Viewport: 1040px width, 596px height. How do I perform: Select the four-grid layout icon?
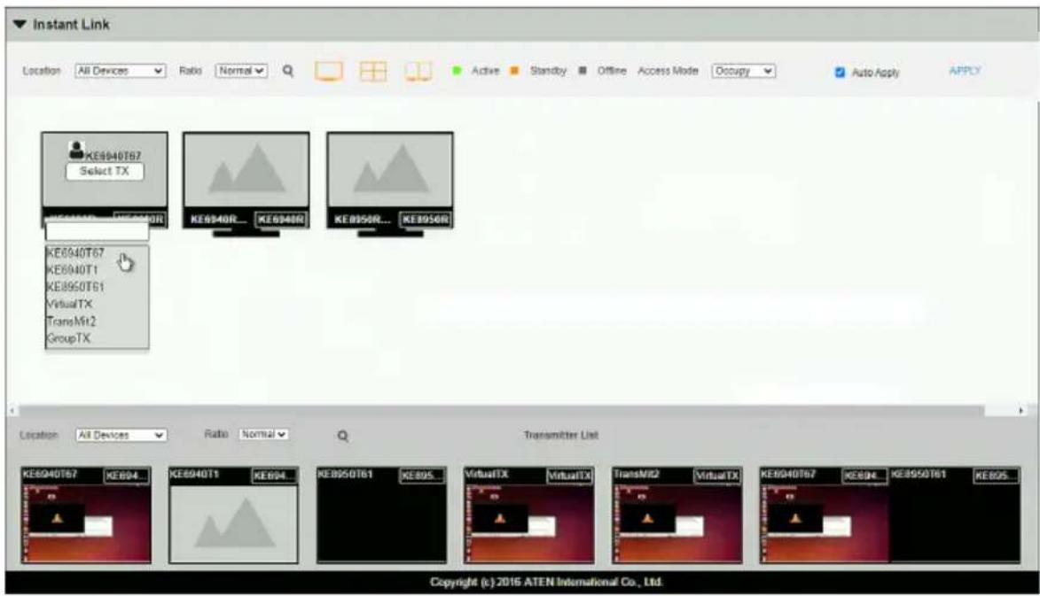[372, 71]
